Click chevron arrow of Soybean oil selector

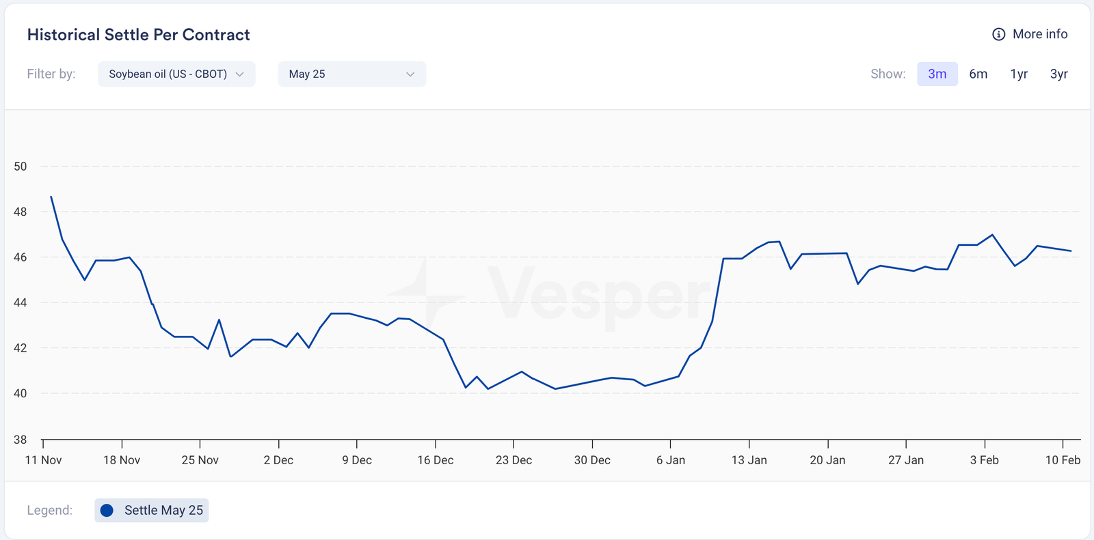pyautogui.click(x=239, y=74)
